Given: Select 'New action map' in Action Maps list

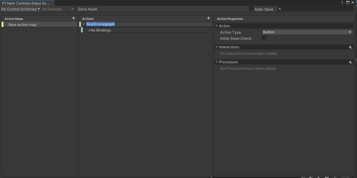Looking at the screenshot, I should (x=22, y=25).
